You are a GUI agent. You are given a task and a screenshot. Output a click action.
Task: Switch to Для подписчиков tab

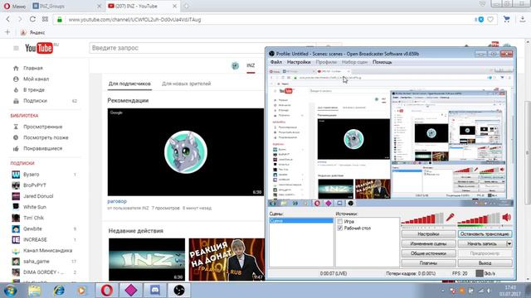point(129,84)
